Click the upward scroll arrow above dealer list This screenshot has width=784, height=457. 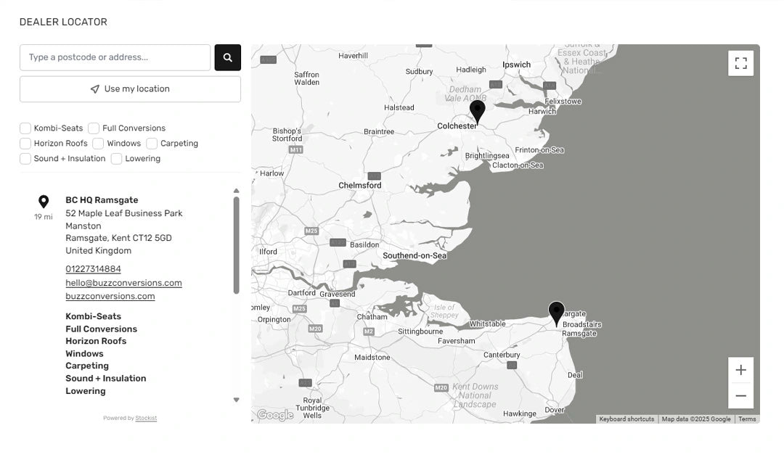[x=236, y=191]
